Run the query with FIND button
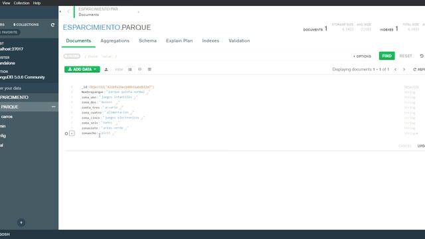The width and height of the screenshot is (425, 239). point(386,56)
